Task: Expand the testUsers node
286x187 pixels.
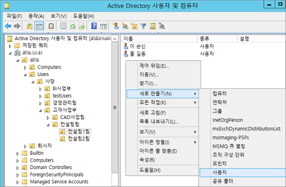Action: point(41,96)
